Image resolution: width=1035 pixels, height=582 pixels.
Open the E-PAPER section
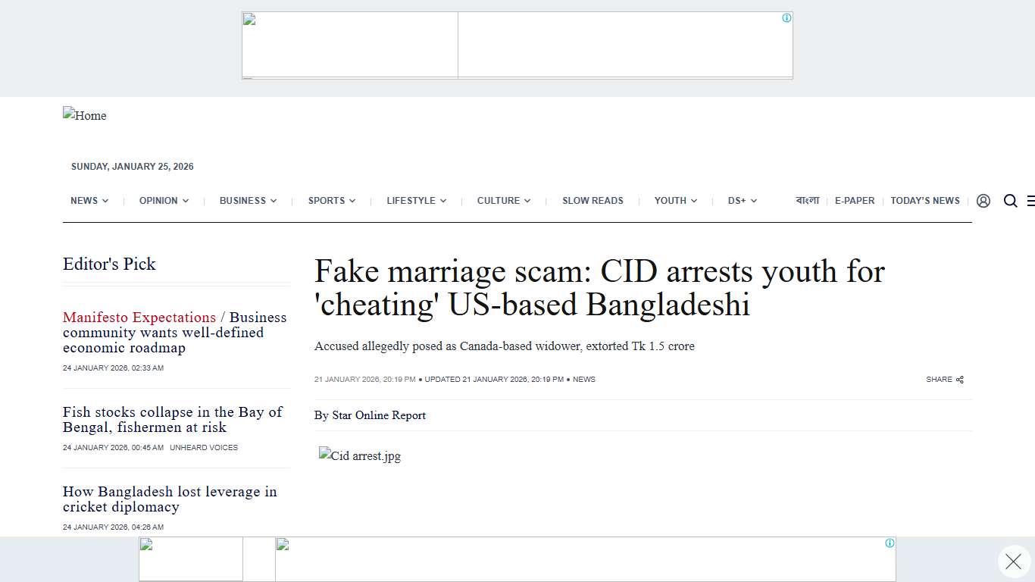pyautogui.click(x=855, y=201)
